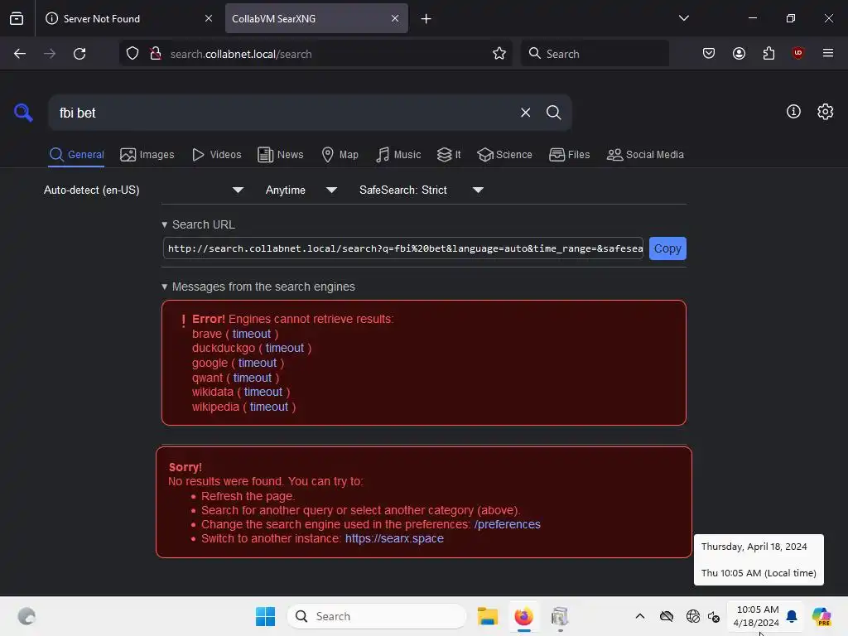Screen dimensions: 848x636
Task: Open Auto-detect language dropdown
Action: 144,190
